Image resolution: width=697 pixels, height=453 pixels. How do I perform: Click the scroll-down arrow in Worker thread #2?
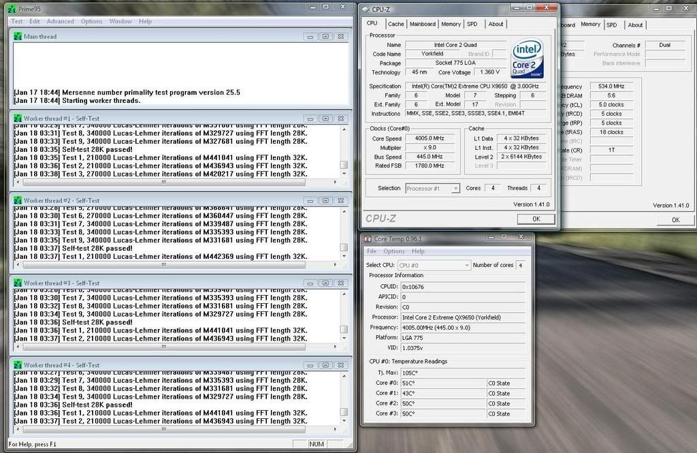click(x=344, y=256)
